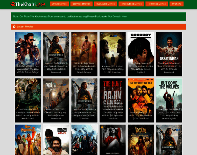The width and height of the screenshot is (197, 155).
Task: Open The Great Indian Kapil Show poster
Action: [x=169, y=54]
